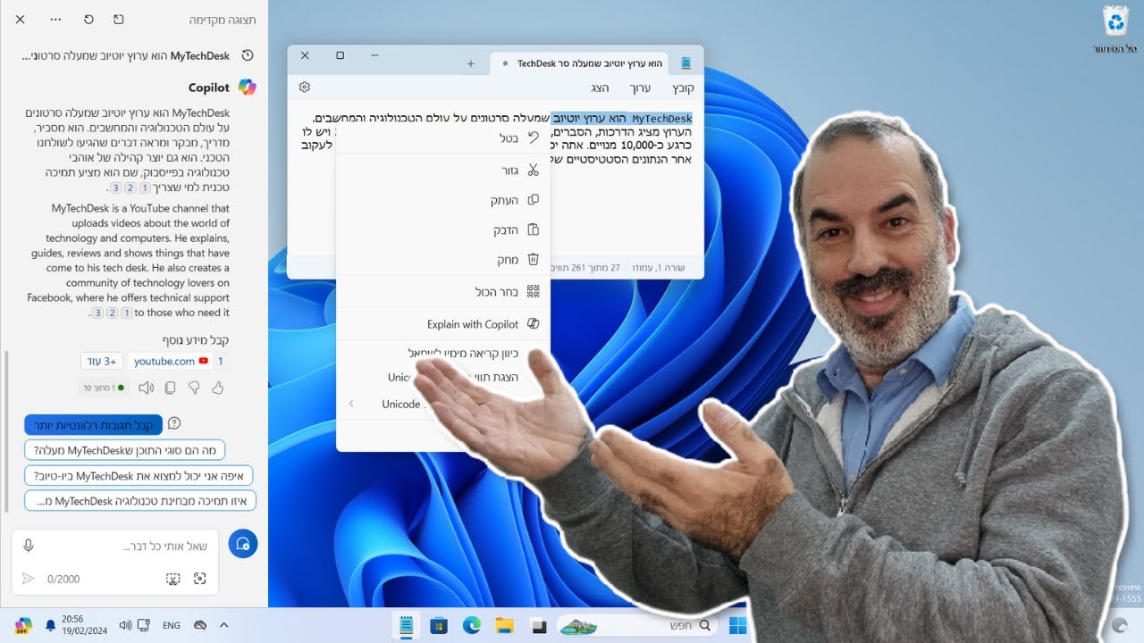Open the three-dots more options in Copilot

[x=56, y=19]
